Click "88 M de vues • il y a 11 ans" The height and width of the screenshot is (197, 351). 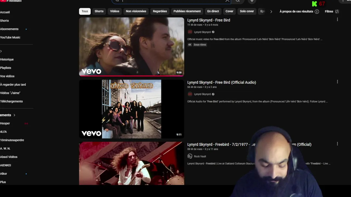pos(203,149)
